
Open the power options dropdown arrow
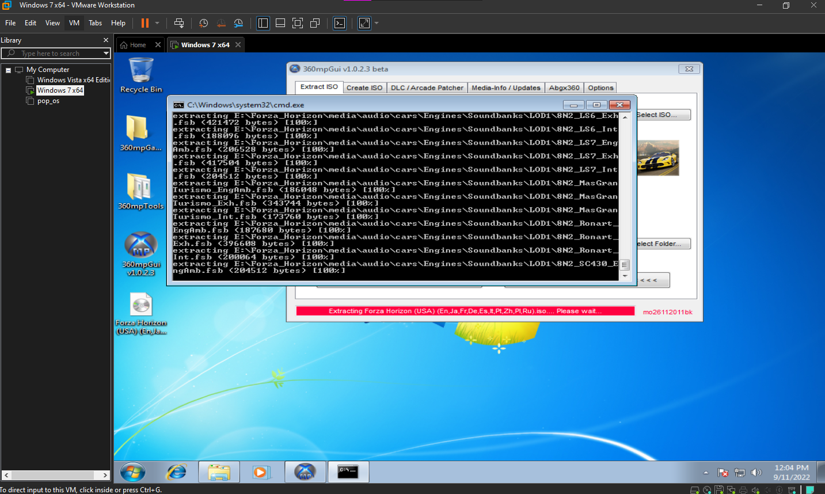157,23
